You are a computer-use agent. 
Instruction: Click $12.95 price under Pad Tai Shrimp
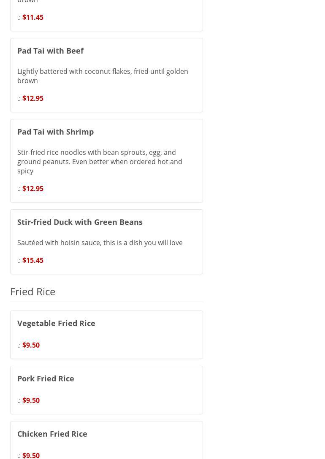[x=32, y=189]
